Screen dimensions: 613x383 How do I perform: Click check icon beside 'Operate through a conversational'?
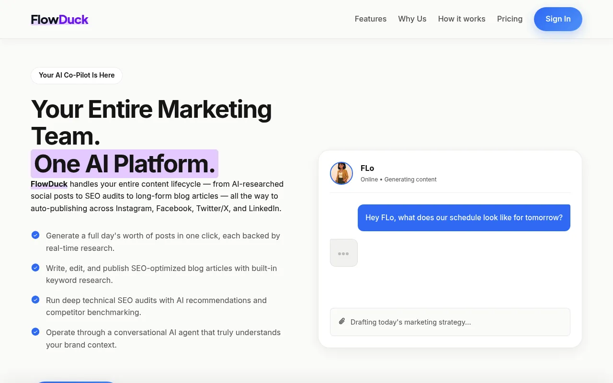[35, 332]
